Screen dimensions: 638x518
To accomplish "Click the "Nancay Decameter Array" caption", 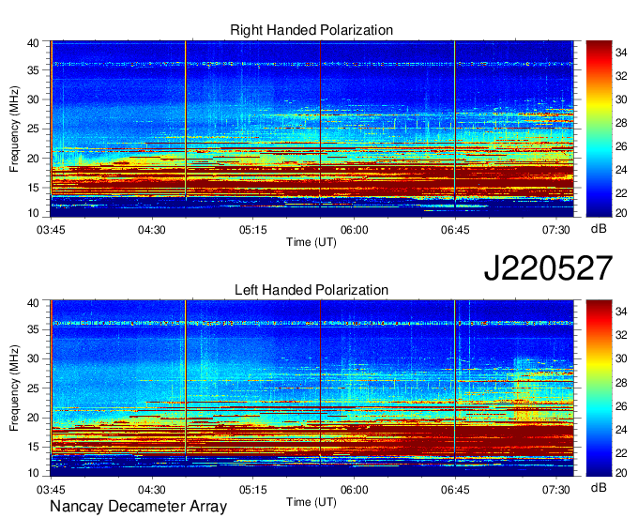I will point(138,507).
